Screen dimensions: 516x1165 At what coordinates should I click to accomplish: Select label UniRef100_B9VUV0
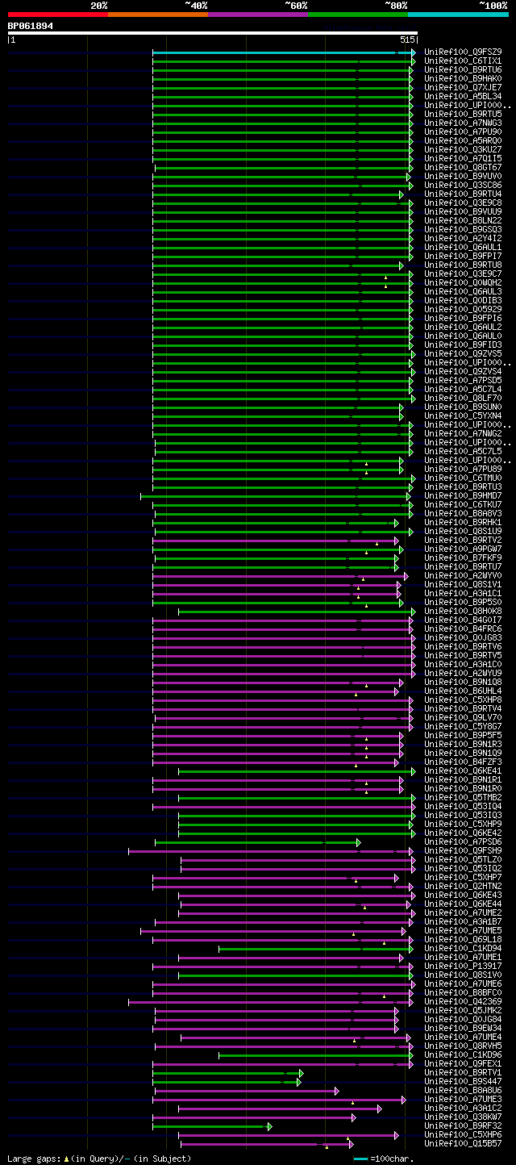click(x=463, y=177)
